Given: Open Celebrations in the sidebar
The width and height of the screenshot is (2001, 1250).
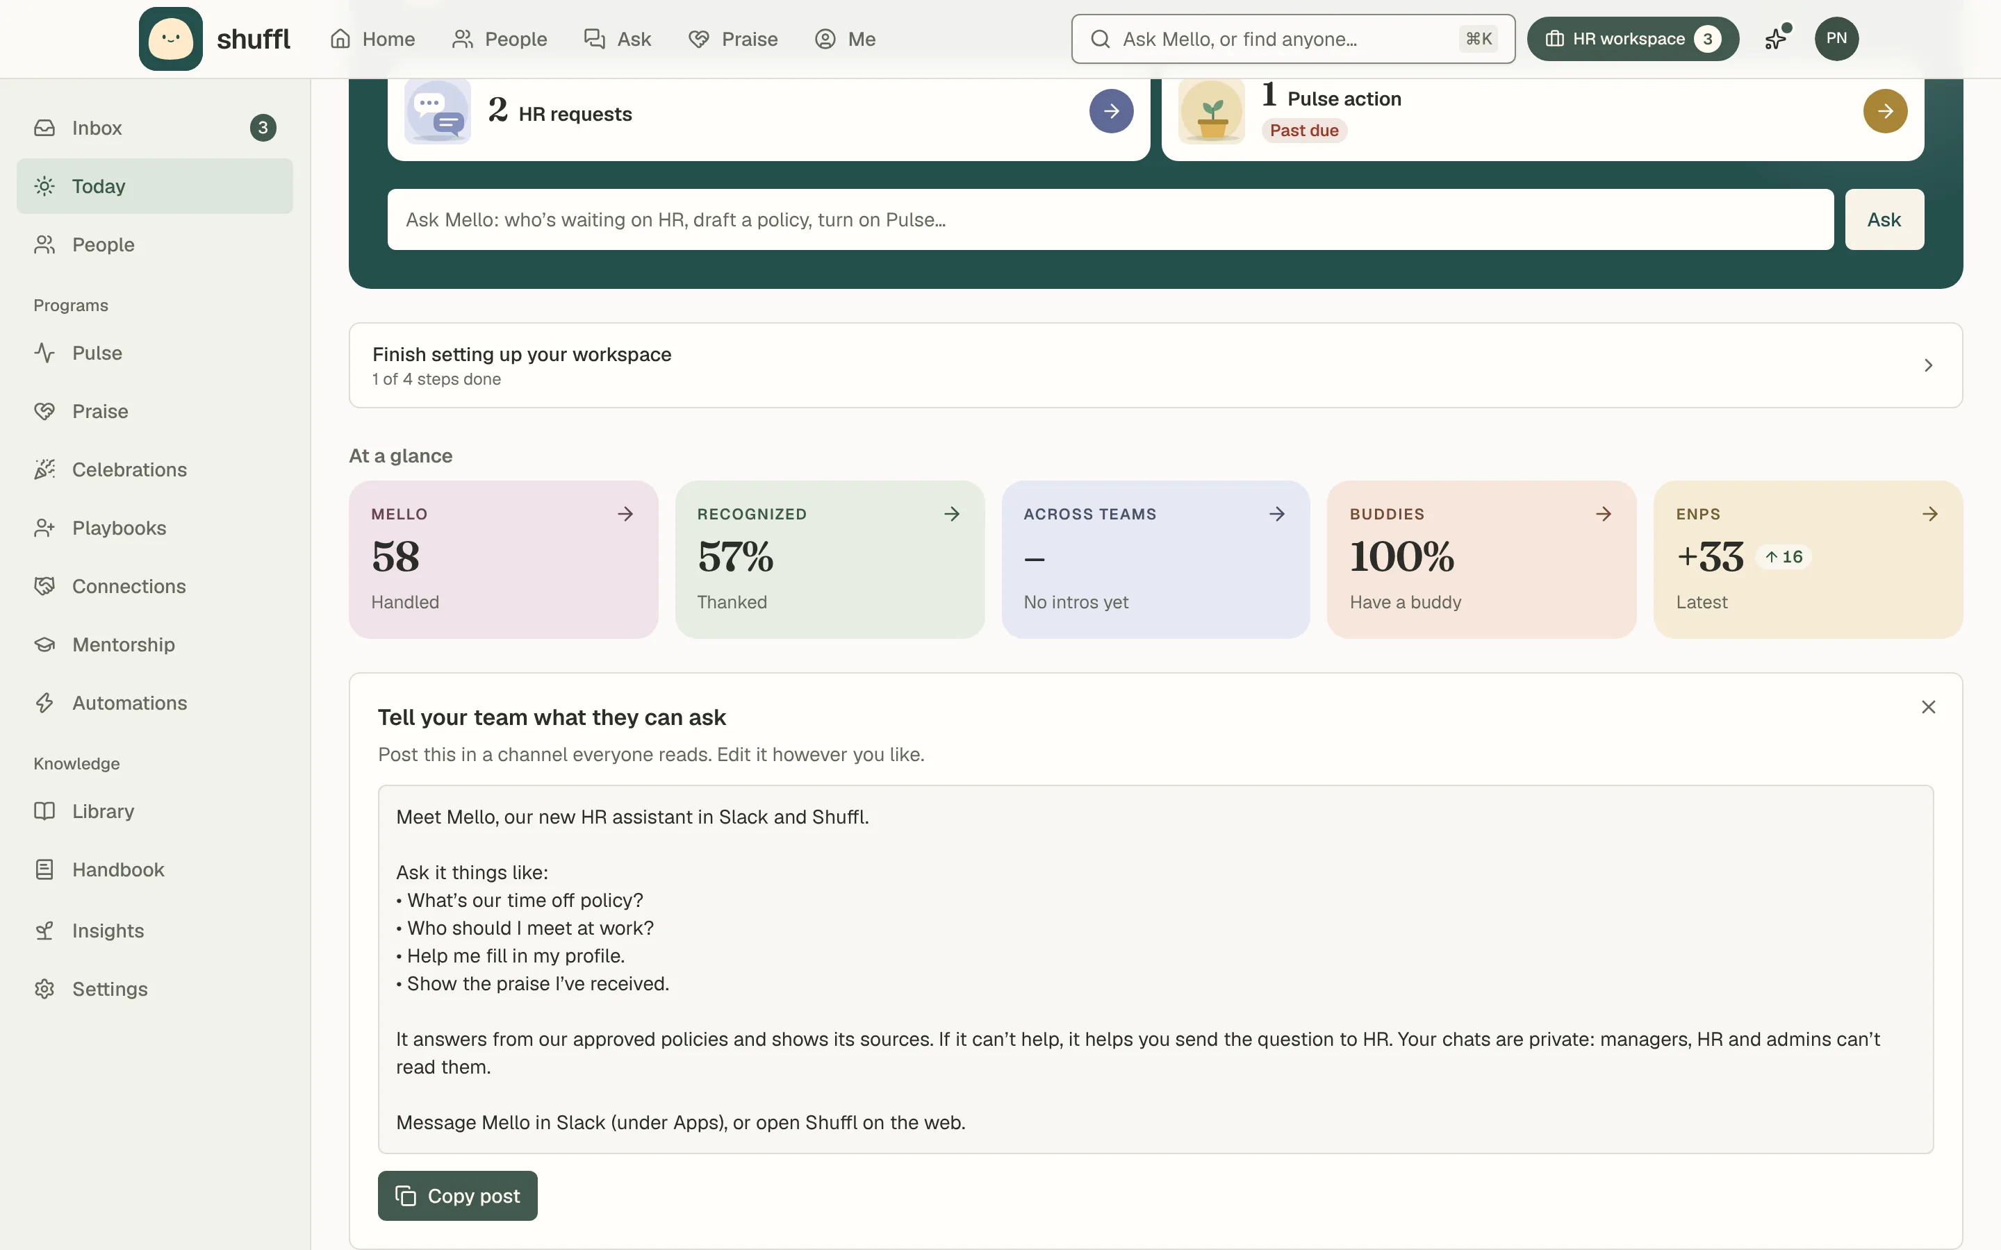Looking at the screenshot, I should pos(155,469).
